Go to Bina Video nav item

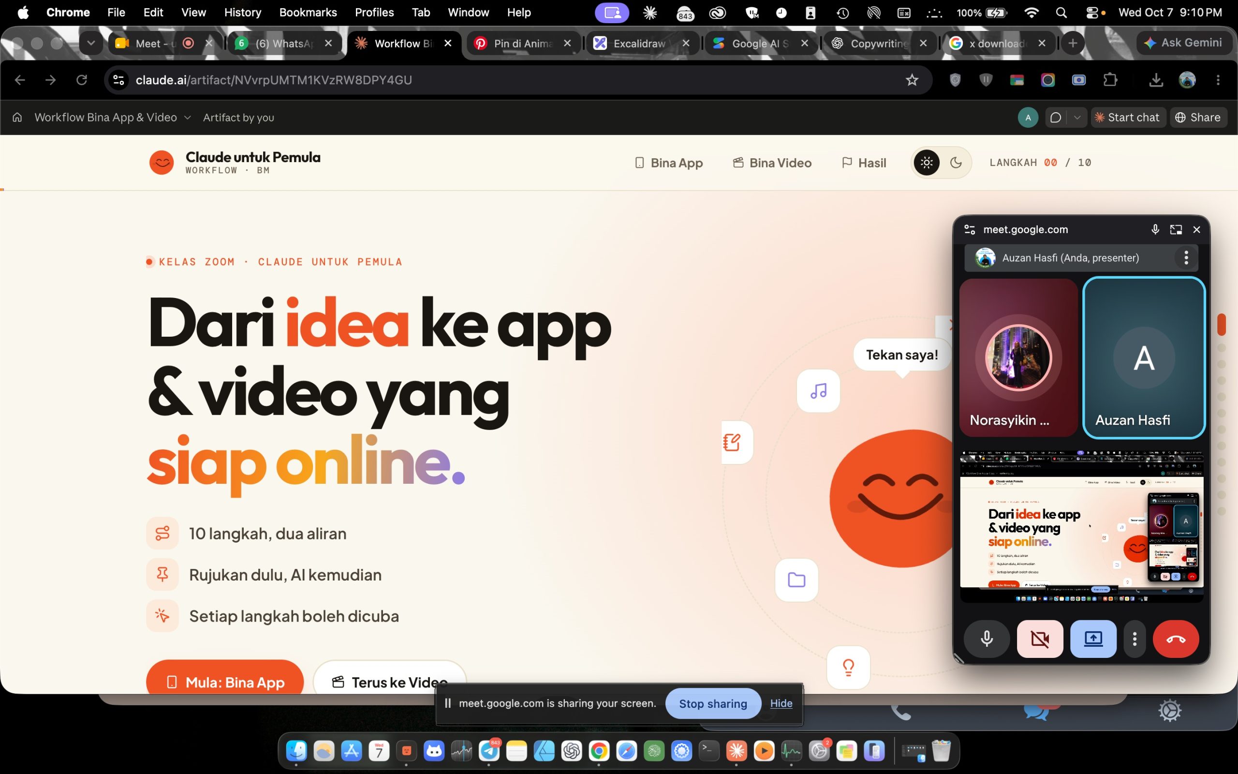point(772,163)
